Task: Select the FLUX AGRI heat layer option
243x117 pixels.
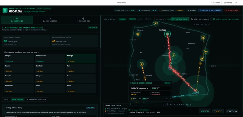Action: point(140,19)
